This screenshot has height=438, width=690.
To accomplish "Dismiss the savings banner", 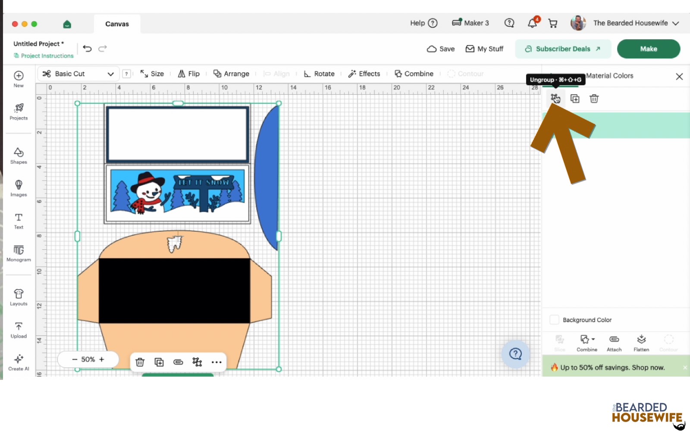I will tap(685, 367).
